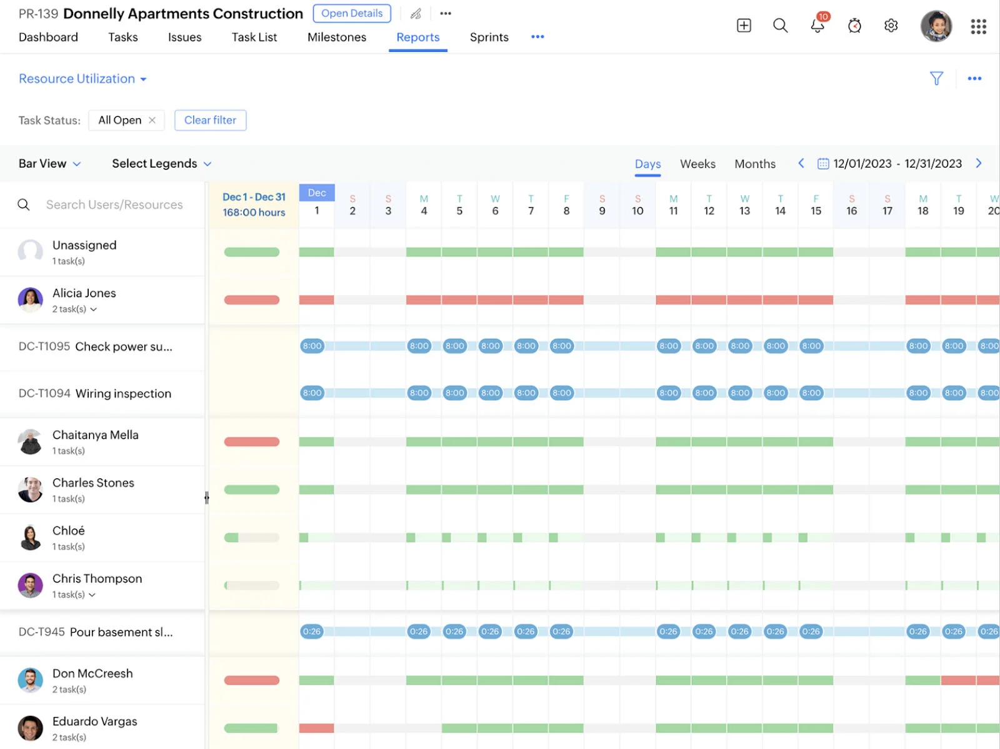Click Eduardo Vargas red bar on Dec 1
The width and height of the screenshot is (1000, 749).
coord(316,728)
